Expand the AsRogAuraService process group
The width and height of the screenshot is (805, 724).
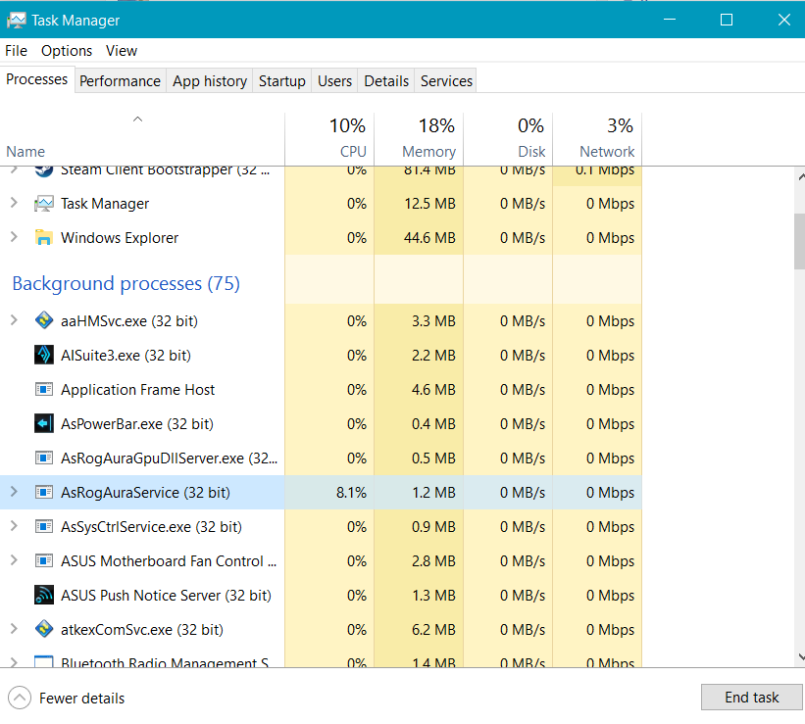[14, 492]
